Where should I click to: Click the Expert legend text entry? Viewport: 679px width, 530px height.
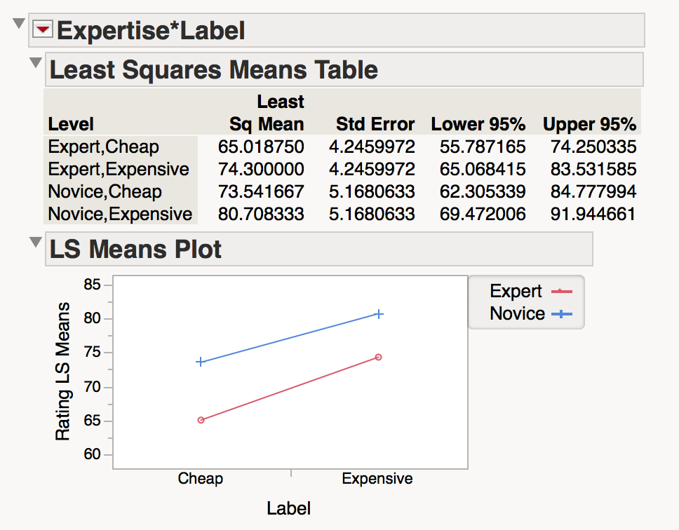[x=516, y=292]
